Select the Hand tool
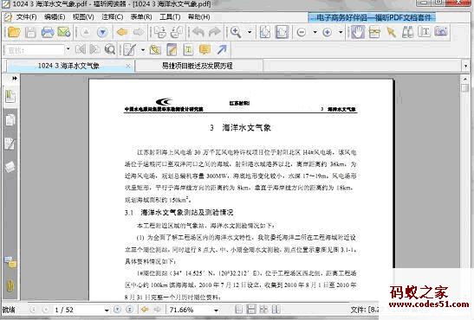This screenshot has height=320, width=474. 358,32
